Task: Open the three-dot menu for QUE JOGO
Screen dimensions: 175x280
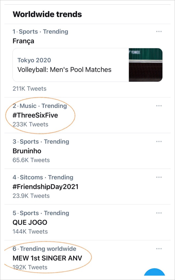Action: 159,213
